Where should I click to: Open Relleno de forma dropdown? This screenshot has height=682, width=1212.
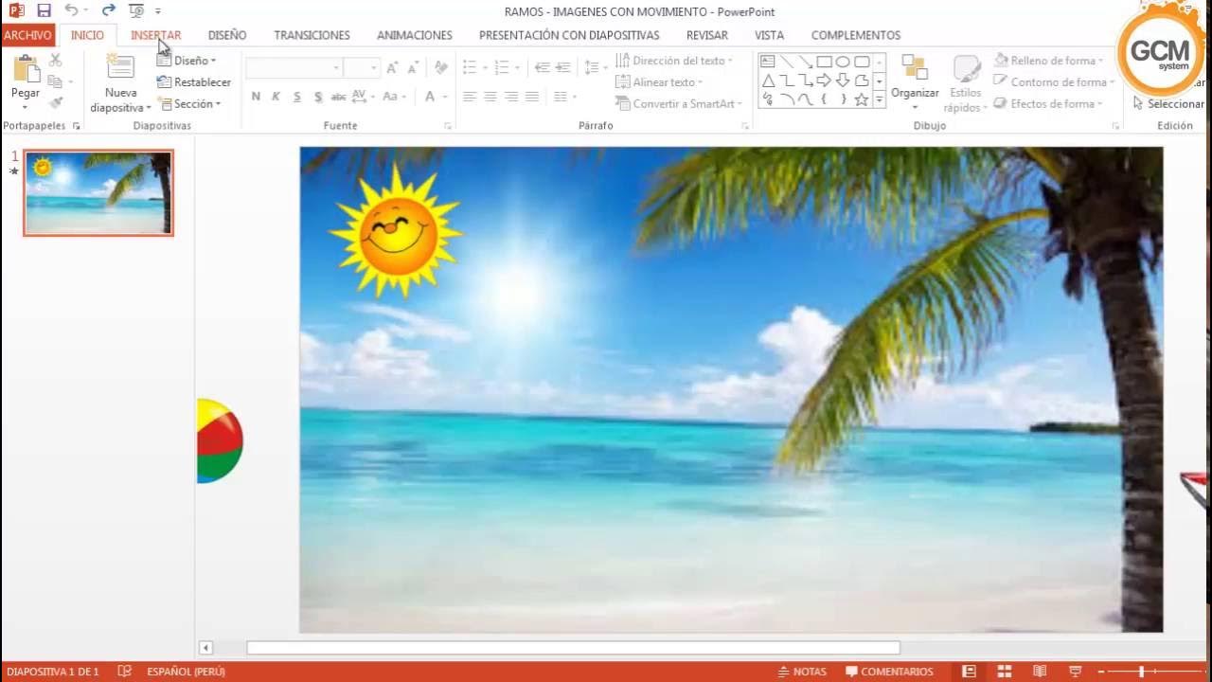pyautogui.click(x=1048, y=61)
